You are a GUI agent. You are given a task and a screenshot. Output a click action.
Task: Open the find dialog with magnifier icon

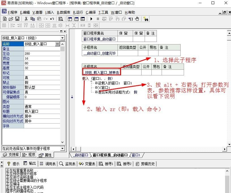pos(61,19)
